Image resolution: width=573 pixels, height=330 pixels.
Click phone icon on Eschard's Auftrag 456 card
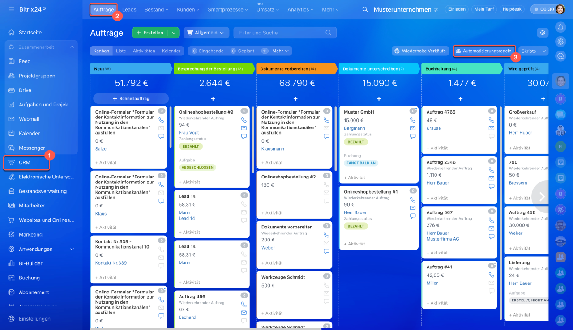point(244,305)
